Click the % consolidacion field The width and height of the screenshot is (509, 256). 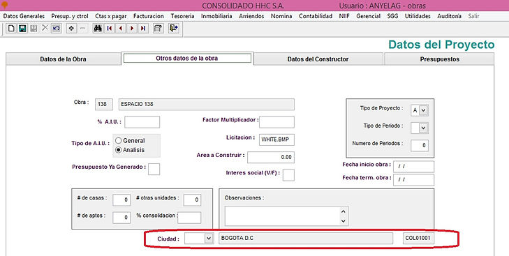tap(190, 218)
